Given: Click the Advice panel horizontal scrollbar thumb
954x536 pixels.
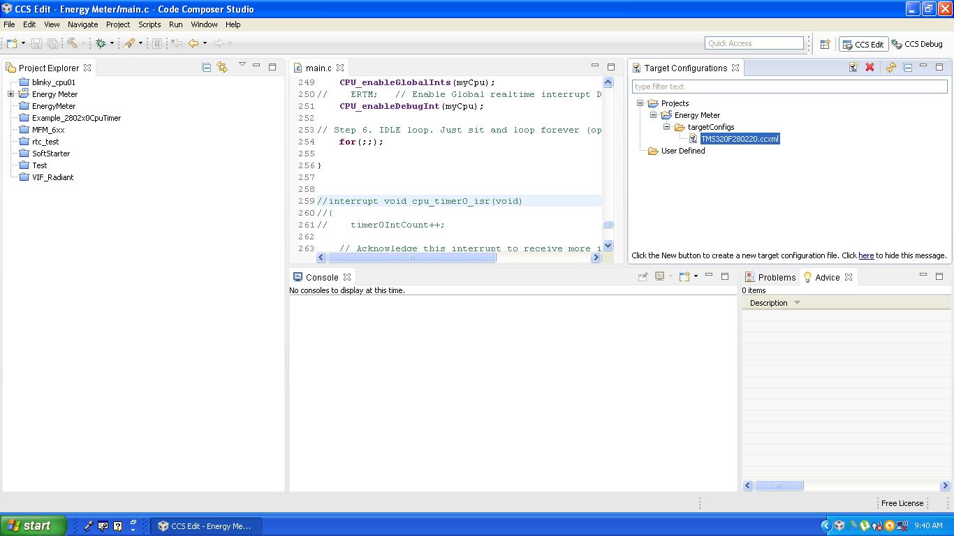Looking at the screenshot, I should point(779,485).
